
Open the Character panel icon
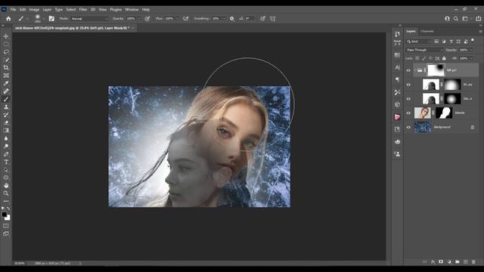[397, 67]
